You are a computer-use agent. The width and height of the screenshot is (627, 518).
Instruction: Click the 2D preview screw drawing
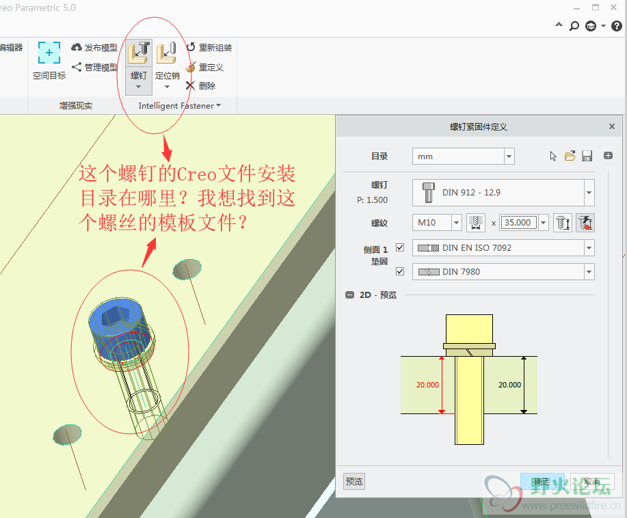coord(469,379)
